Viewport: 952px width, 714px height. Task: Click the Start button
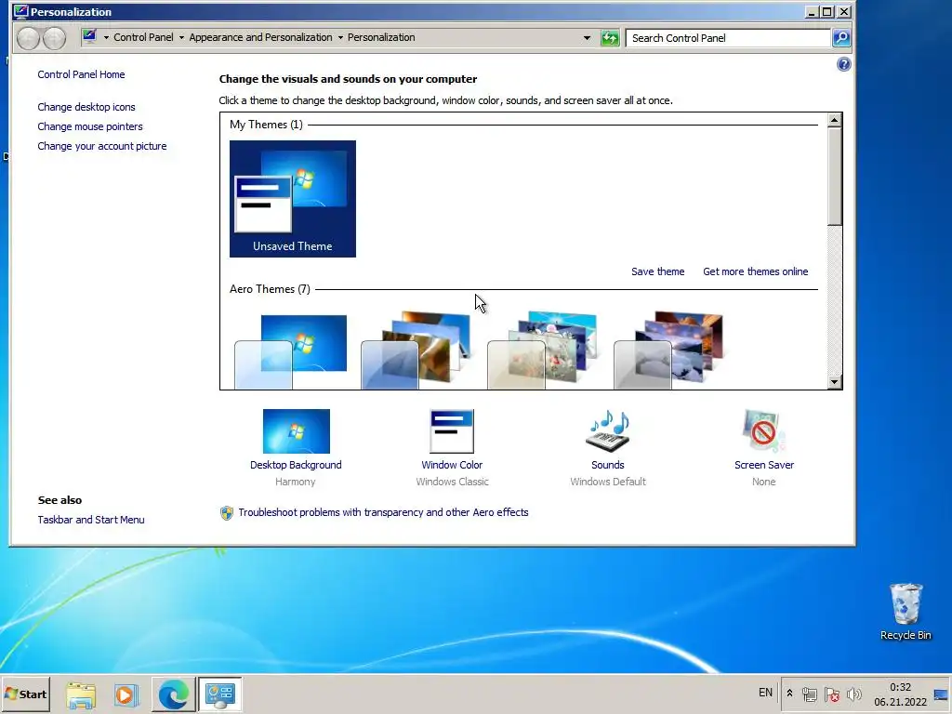click(25, 694)
